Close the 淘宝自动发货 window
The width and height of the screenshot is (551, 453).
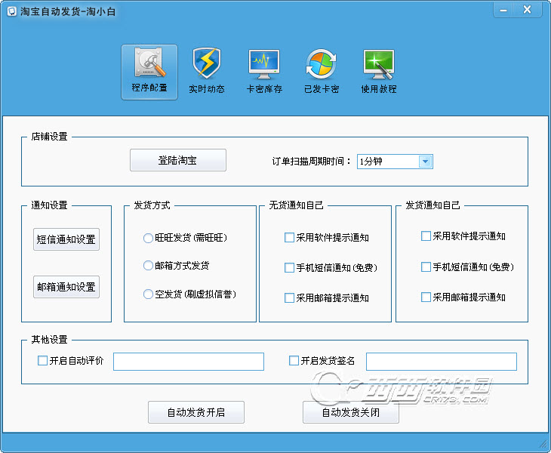click(x=527, y=10)
